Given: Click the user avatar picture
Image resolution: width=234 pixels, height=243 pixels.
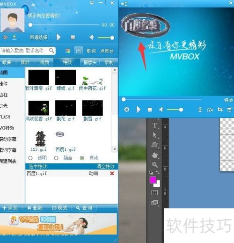Looking at the screenshot, I should 12,21.
